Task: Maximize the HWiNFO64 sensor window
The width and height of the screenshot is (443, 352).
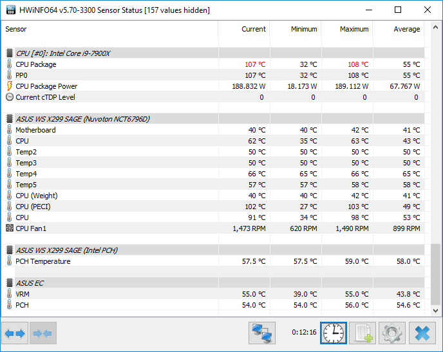Action: [398, 10]
